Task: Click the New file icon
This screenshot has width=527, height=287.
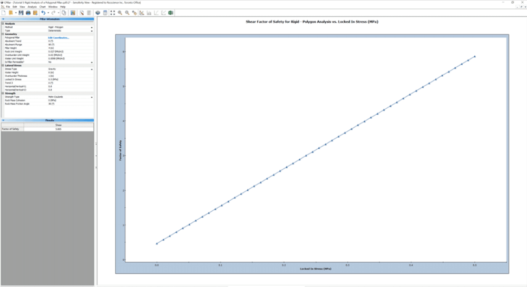Action: [3, 12]
